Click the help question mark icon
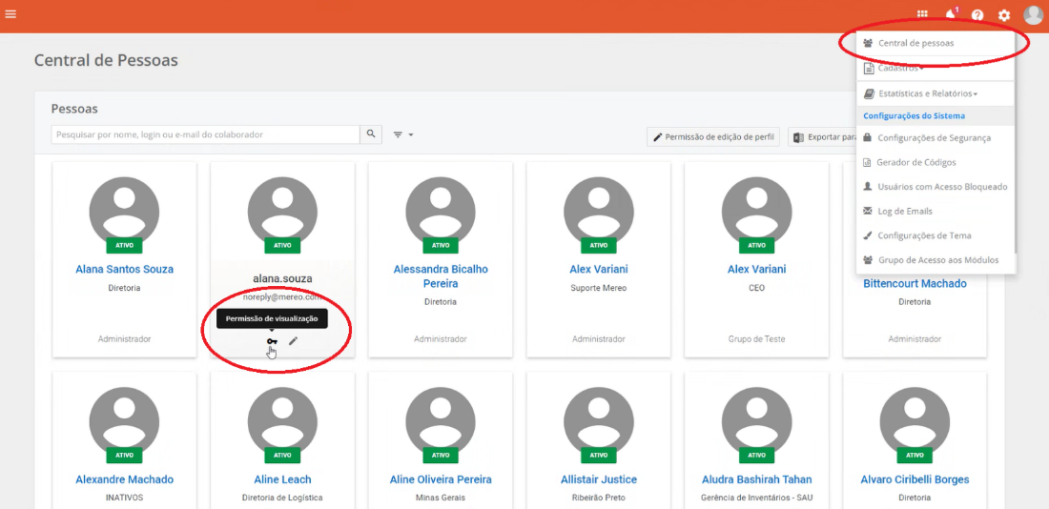The height and width of the screenshot is (509, 1049). click(977, 15)
